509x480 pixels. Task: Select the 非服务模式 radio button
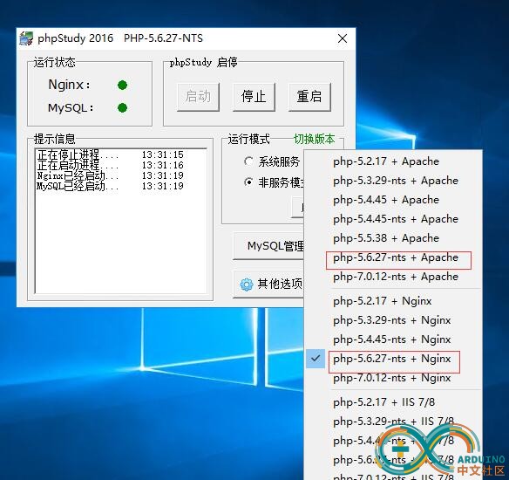248,182
